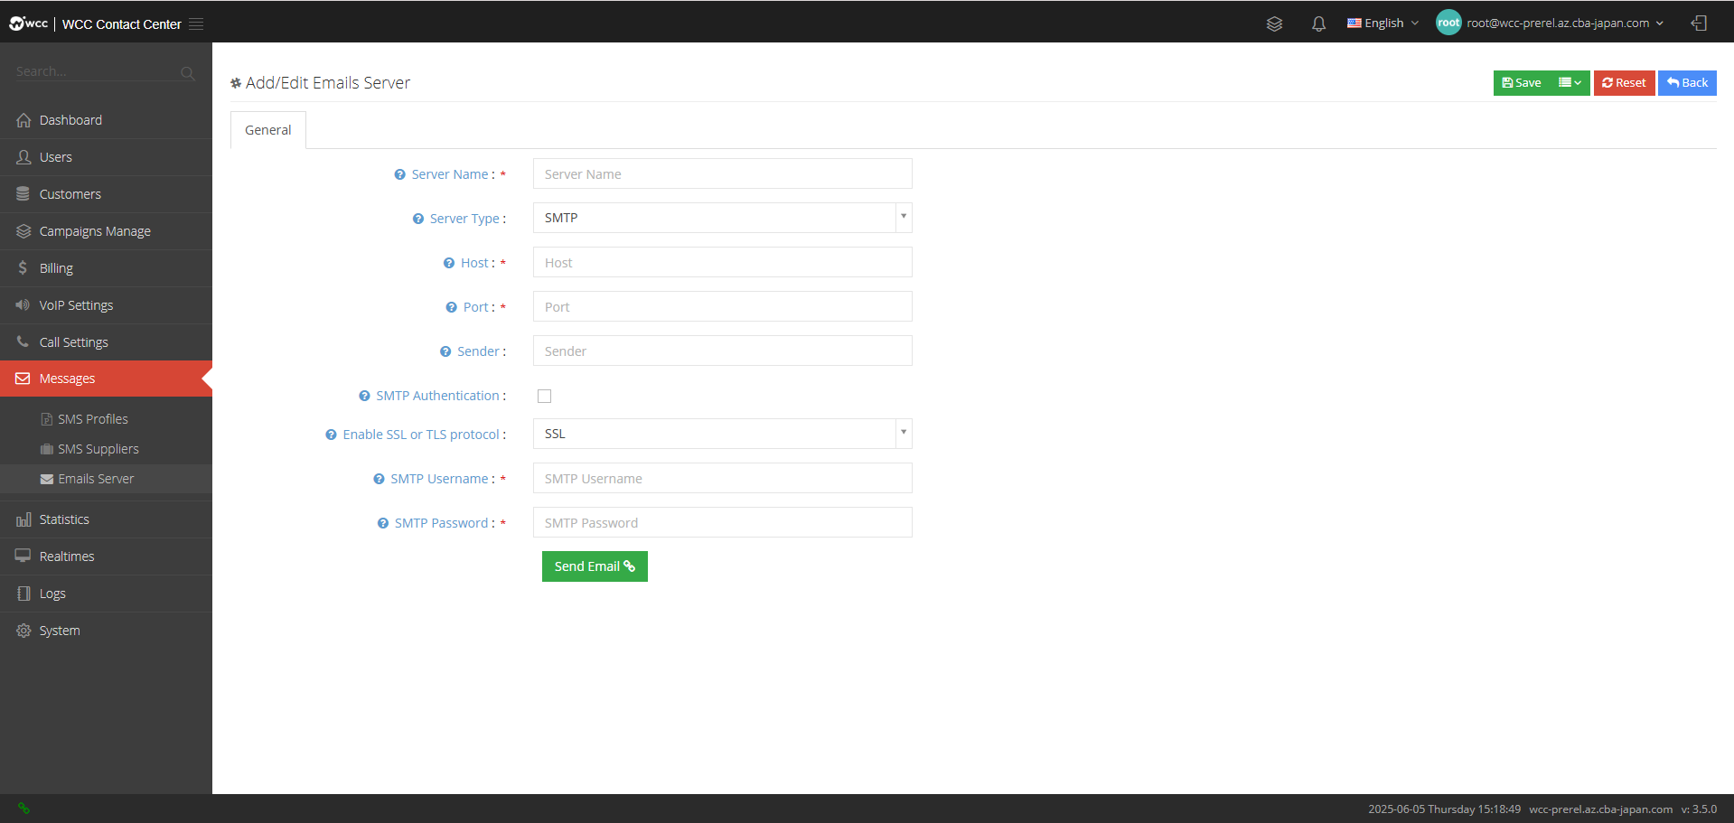Viewport: 1734px width, 823px height.
Task: Focus the SMTP Username input field
Action: click(722, 479)
